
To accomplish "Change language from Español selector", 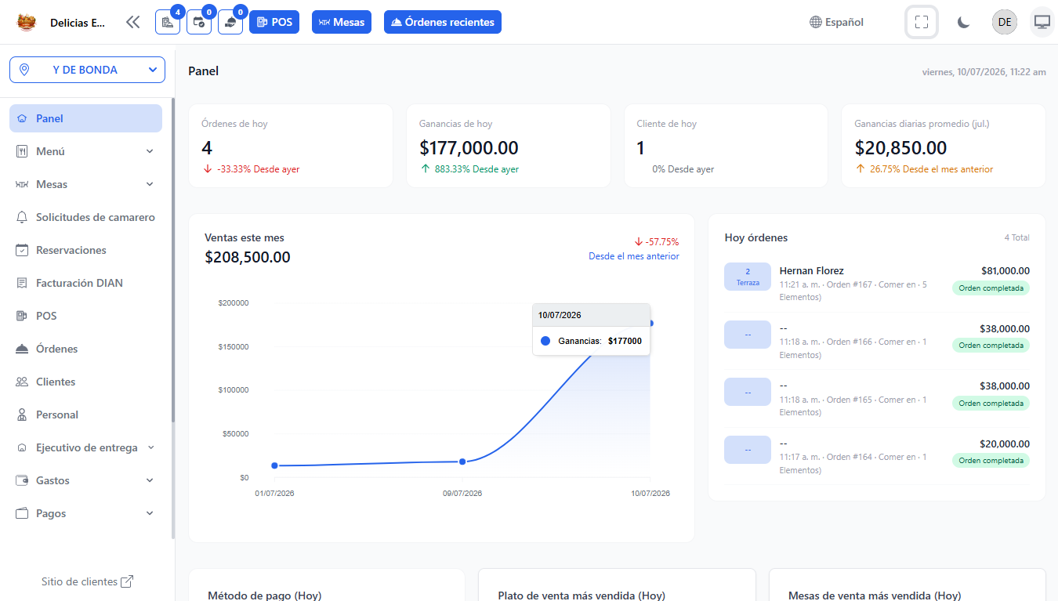I will [836, 22].
